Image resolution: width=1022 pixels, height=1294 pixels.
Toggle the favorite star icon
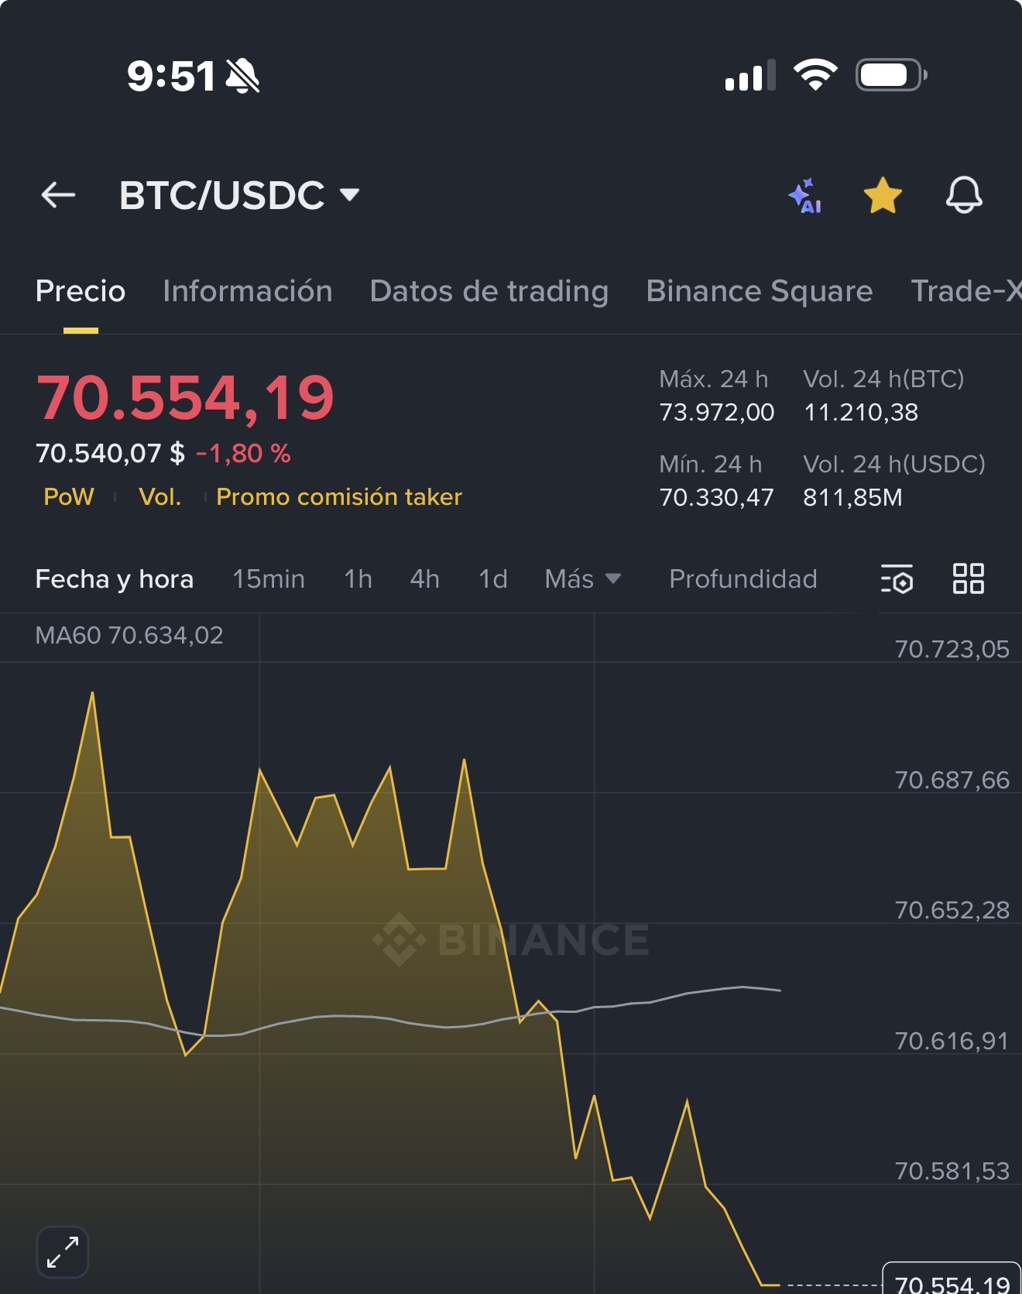click(x=883, y=195)
